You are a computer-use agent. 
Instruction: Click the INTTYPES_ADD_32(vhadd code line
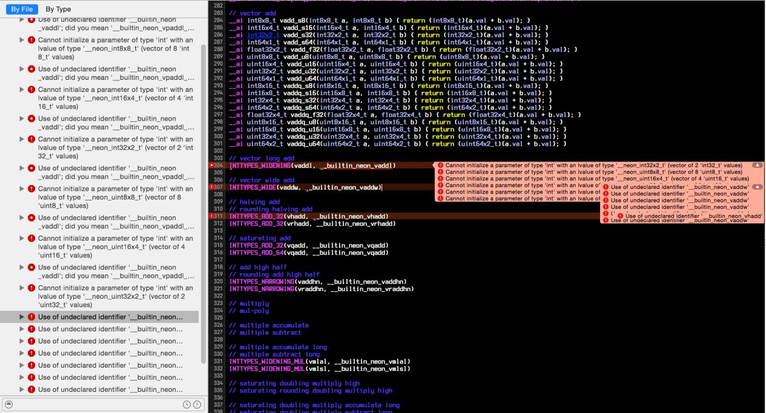309,216
